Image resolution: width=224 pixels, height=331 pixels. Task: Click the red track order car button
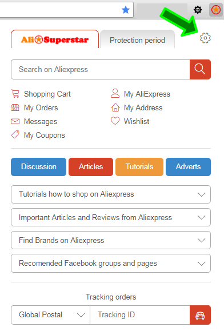click(200, 315)
